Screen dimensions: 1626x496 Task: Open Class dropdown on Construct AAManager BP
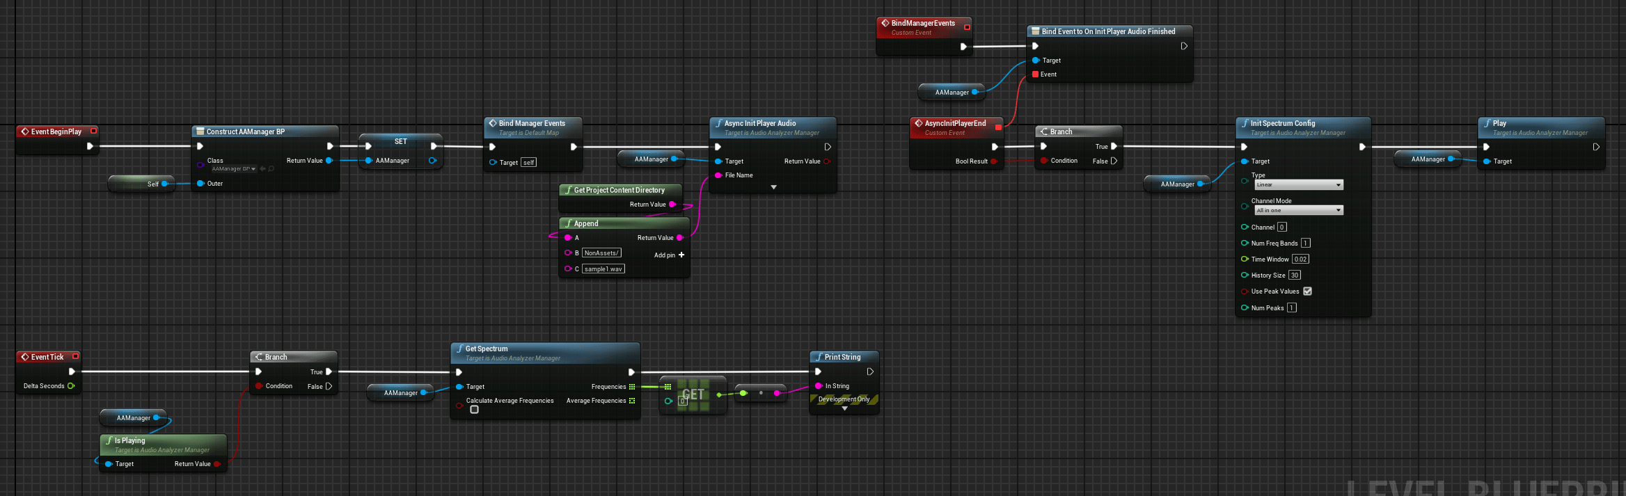234,169
